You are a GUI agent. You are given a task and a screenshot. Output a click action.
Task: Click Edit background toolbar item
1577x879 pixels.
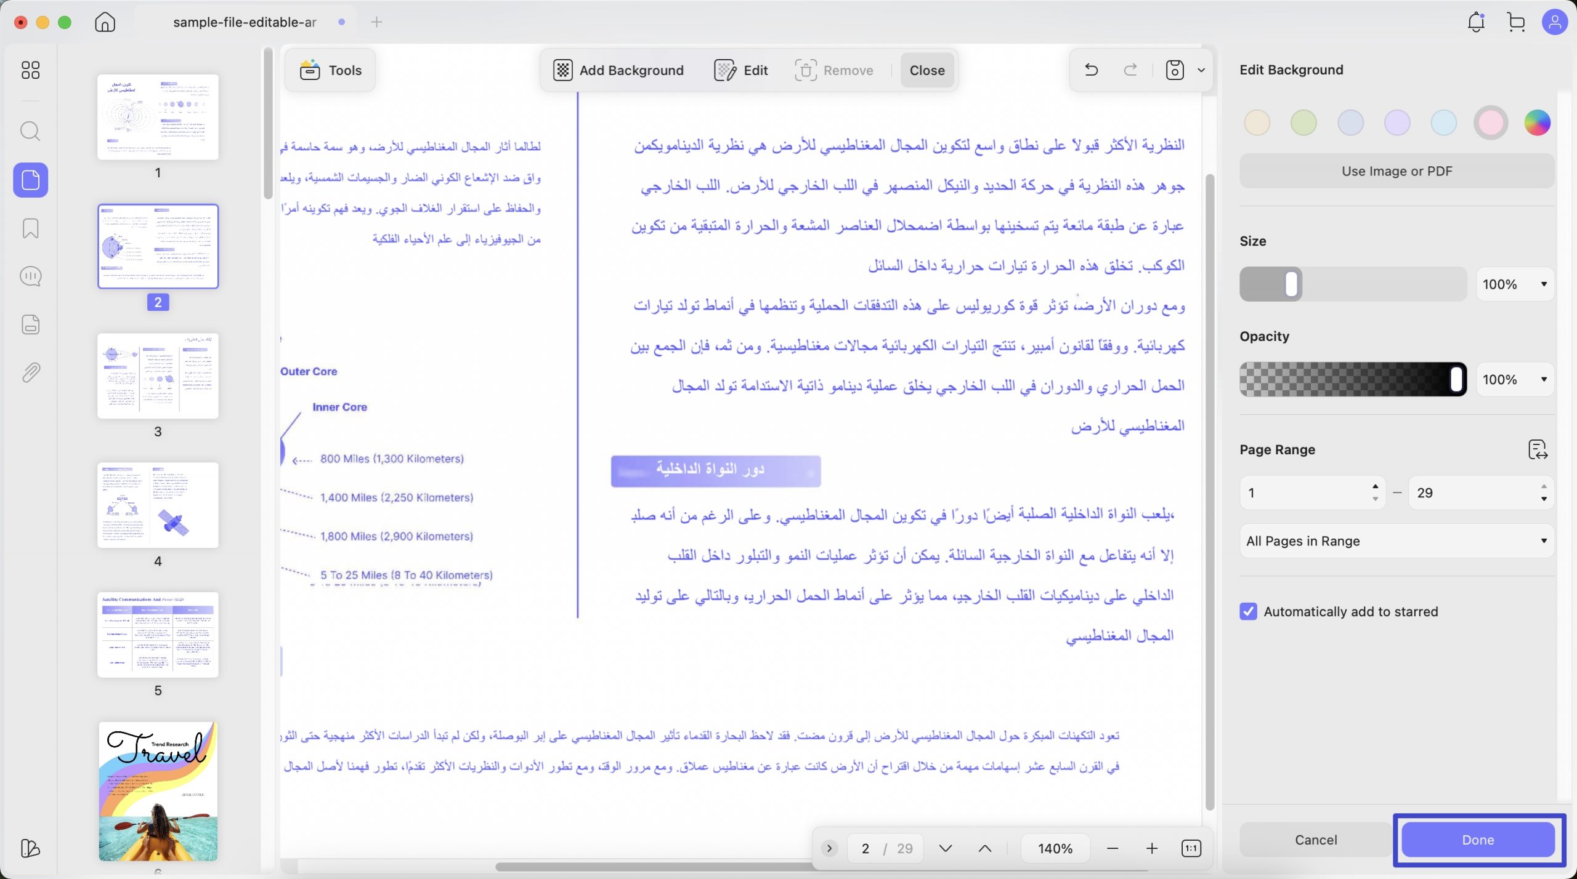(x=741, y=70)
